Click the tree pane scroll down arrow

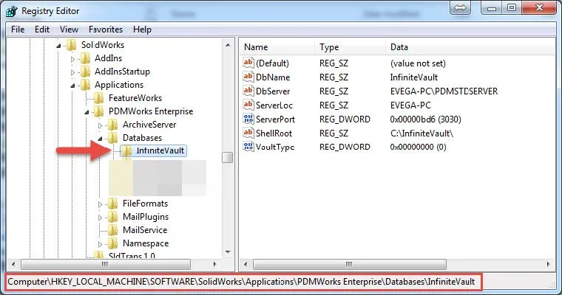click(x=228, y=252)
